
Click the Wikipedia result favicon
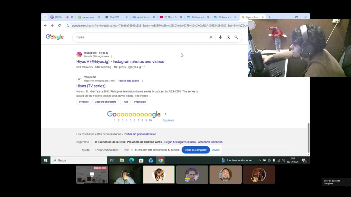(x=79, y=79)
